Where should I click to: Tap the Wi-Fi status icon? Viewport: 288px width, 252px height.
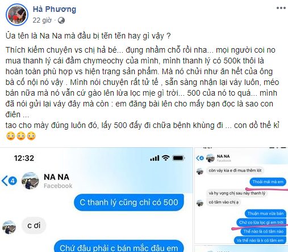[x=166, y=158]
